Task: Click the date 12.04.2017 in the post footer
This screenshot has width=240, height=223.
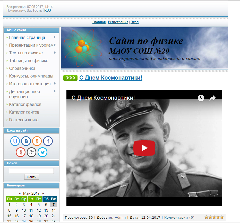Action: (x=151, y=218)
